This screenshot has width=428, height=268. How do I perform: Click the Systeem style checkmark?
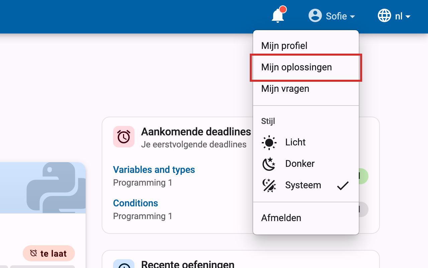coord(343,185)
